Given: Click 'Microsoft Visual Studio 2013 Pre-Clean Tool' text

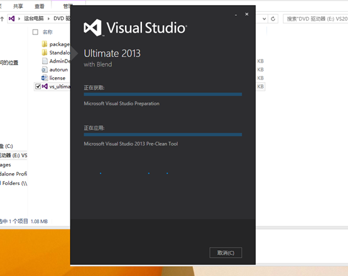Looking at the screenshot, I should click(x=131, y=144).
